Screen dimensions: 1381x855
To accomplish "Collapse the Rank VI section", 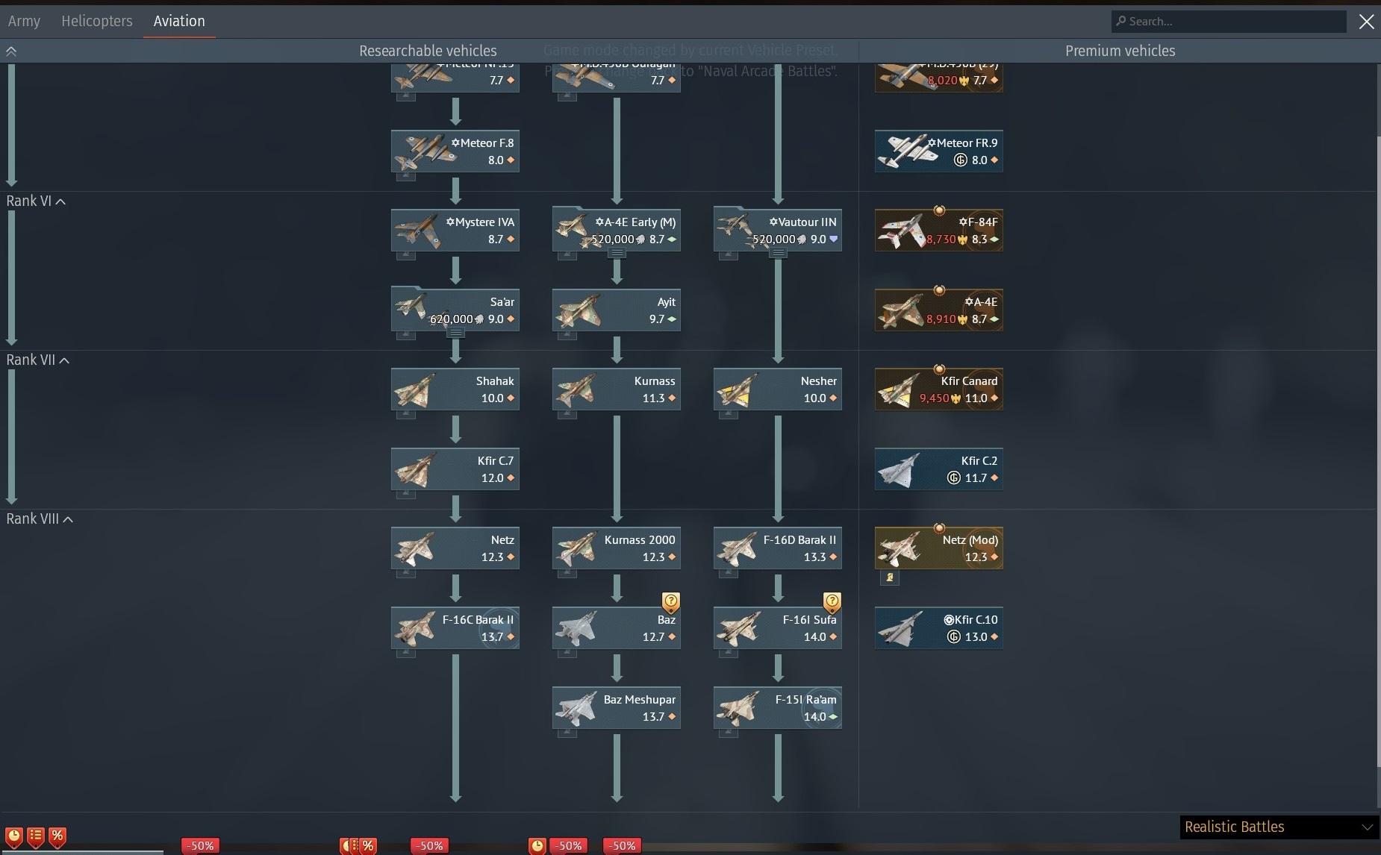I will tap(36, 201).
